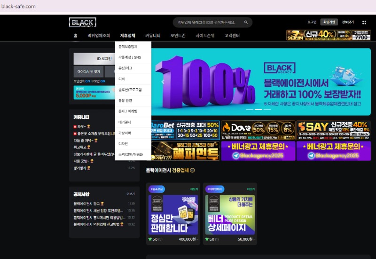
Task: Open the 먹튀업체조회 navigation dropdown
Action: click(99, 36)
